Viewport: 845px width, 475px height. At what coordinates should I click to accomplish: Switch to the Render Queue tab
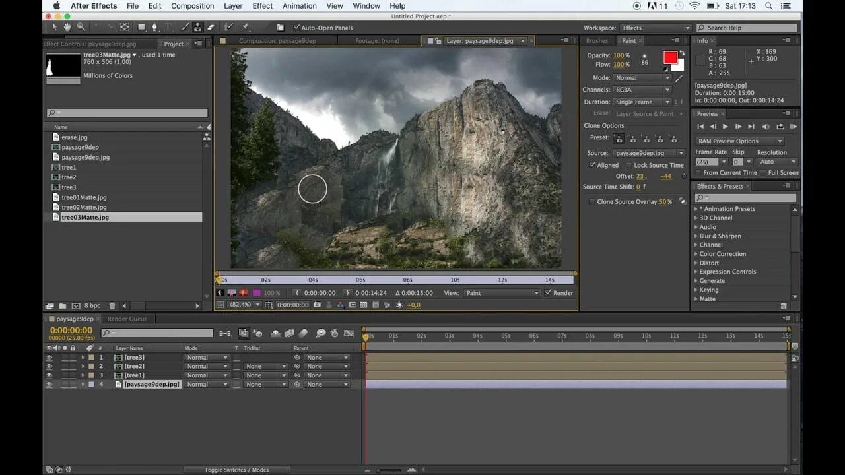pyautogui.click(x=127, y=319)
